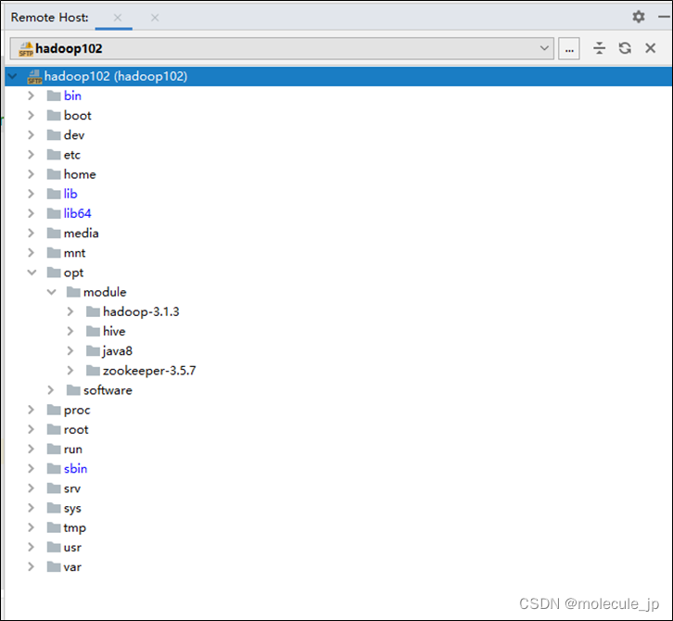Image resolution: width=673 pixels, height=621 pixels.
Task: Expand the srv folder
Action: point(31,488)
